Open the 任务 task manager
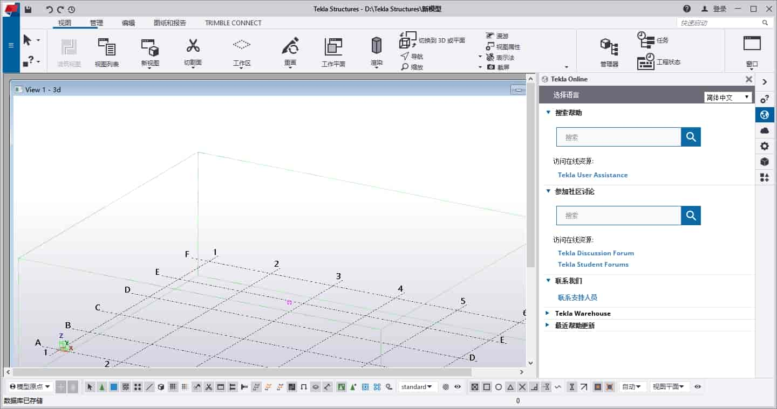 pyautogui.click(x=653, y=40)
